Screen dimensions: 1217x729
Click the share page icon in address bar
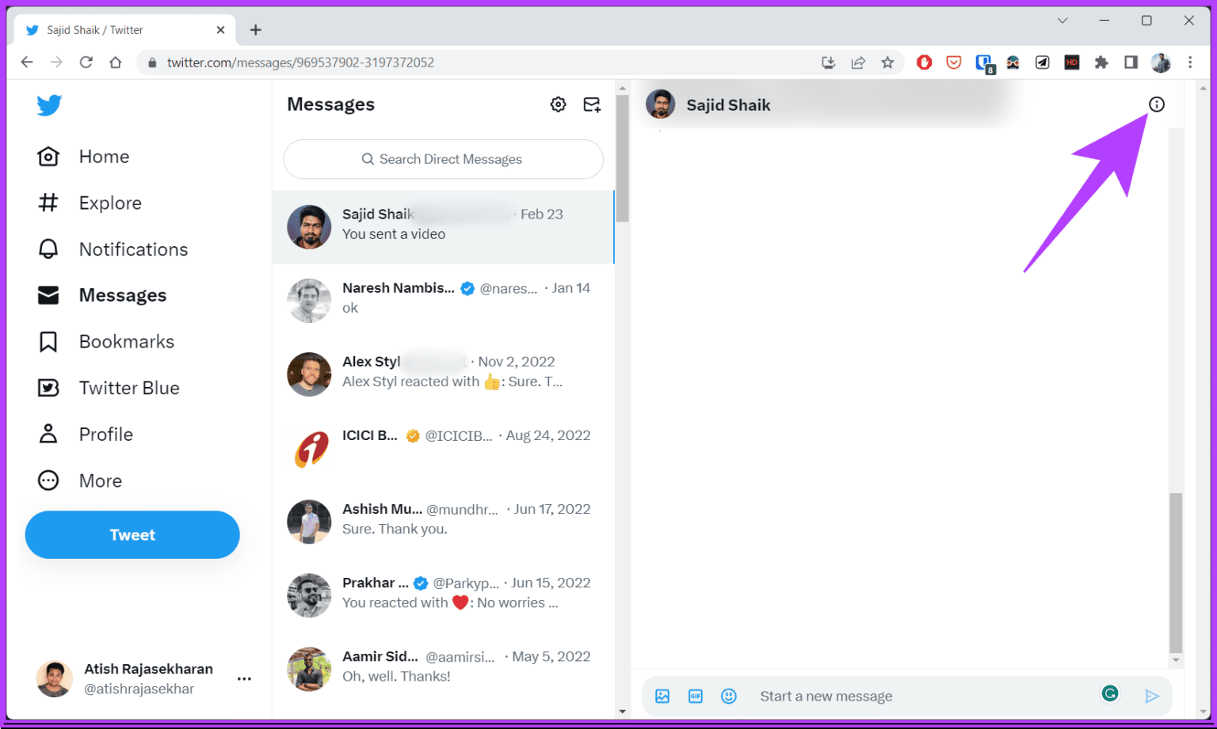858,63
